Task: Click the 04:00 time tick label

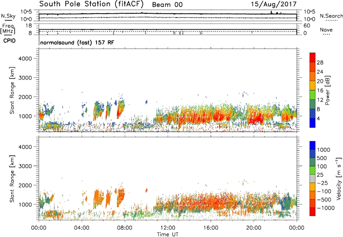Action: 82,228
